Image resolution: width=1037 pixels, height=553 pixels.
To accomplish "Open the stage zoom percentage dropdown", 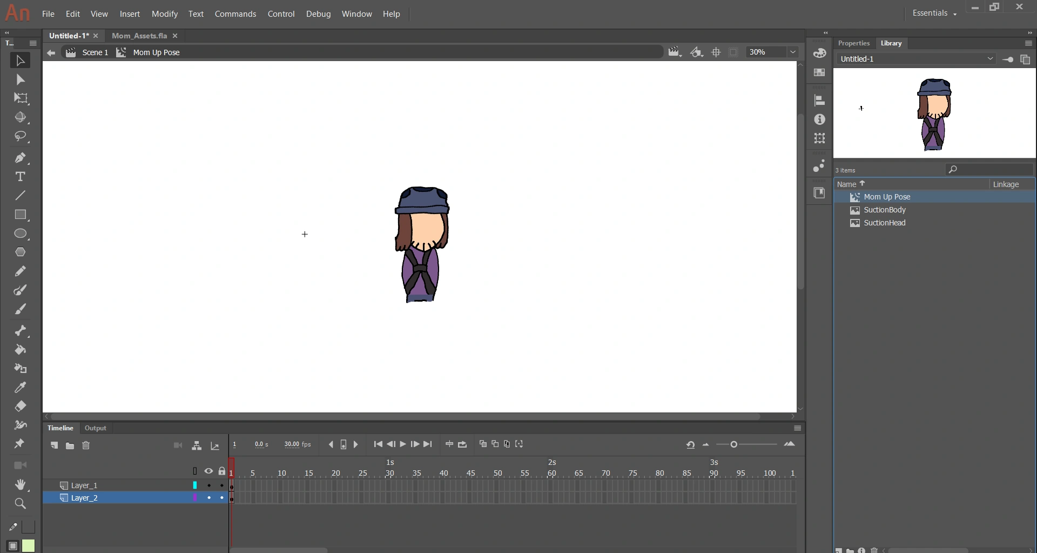I will click(793, 52).
